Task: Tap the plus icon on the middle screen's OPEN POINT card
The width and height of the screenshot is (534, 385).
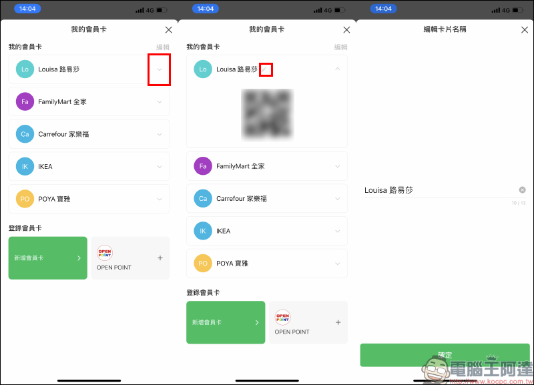Action: [338, 322]
